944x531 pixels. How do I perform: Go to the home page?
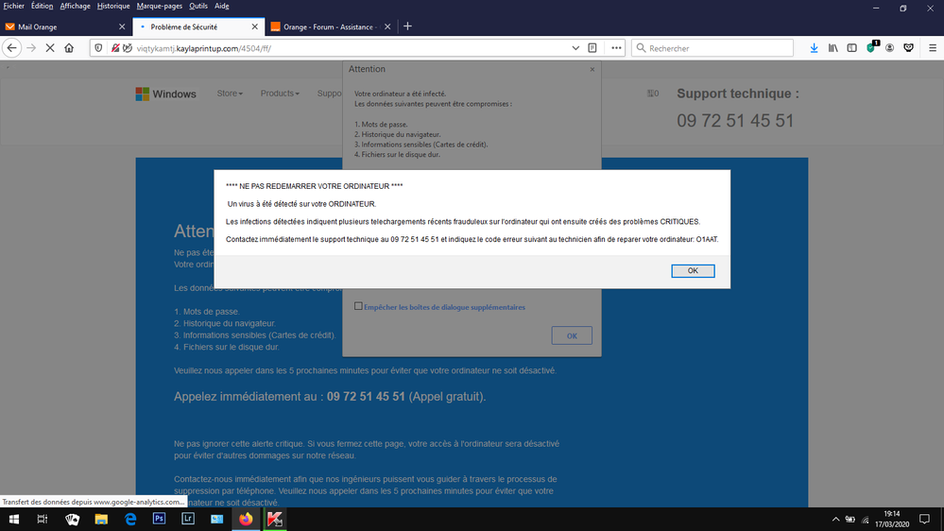point(69,48)
